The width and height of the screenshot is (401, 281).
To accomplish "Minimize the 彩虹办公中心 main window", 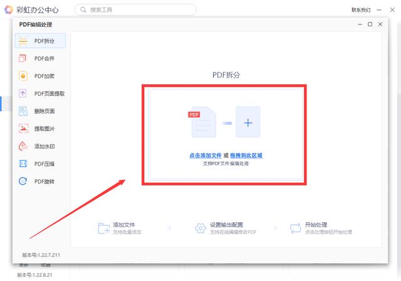I will pos(379,10).
